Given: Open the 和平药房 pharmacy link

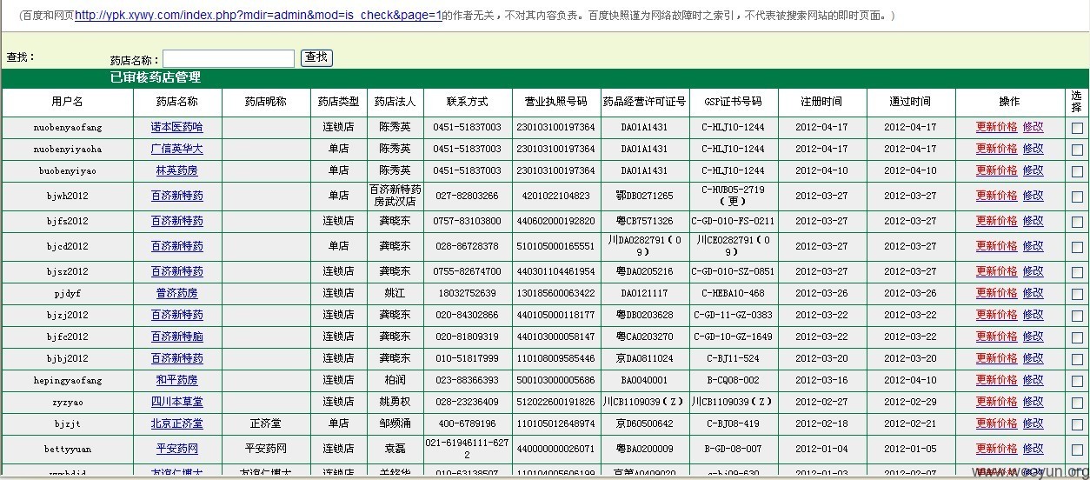Looking at the screenshot, I should (x=177, y=380).
